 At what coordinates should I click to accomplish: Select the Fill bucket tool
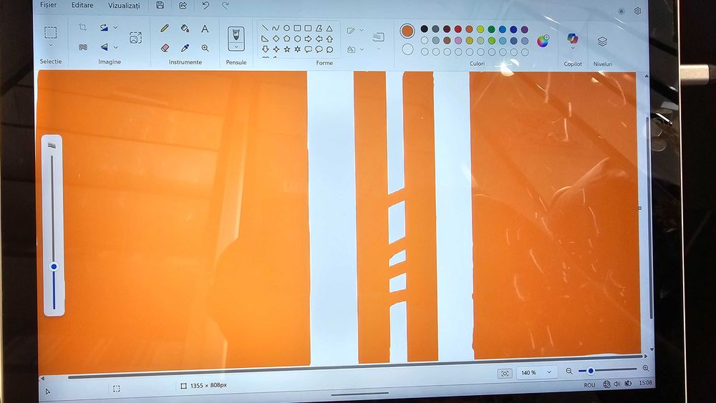185,29
